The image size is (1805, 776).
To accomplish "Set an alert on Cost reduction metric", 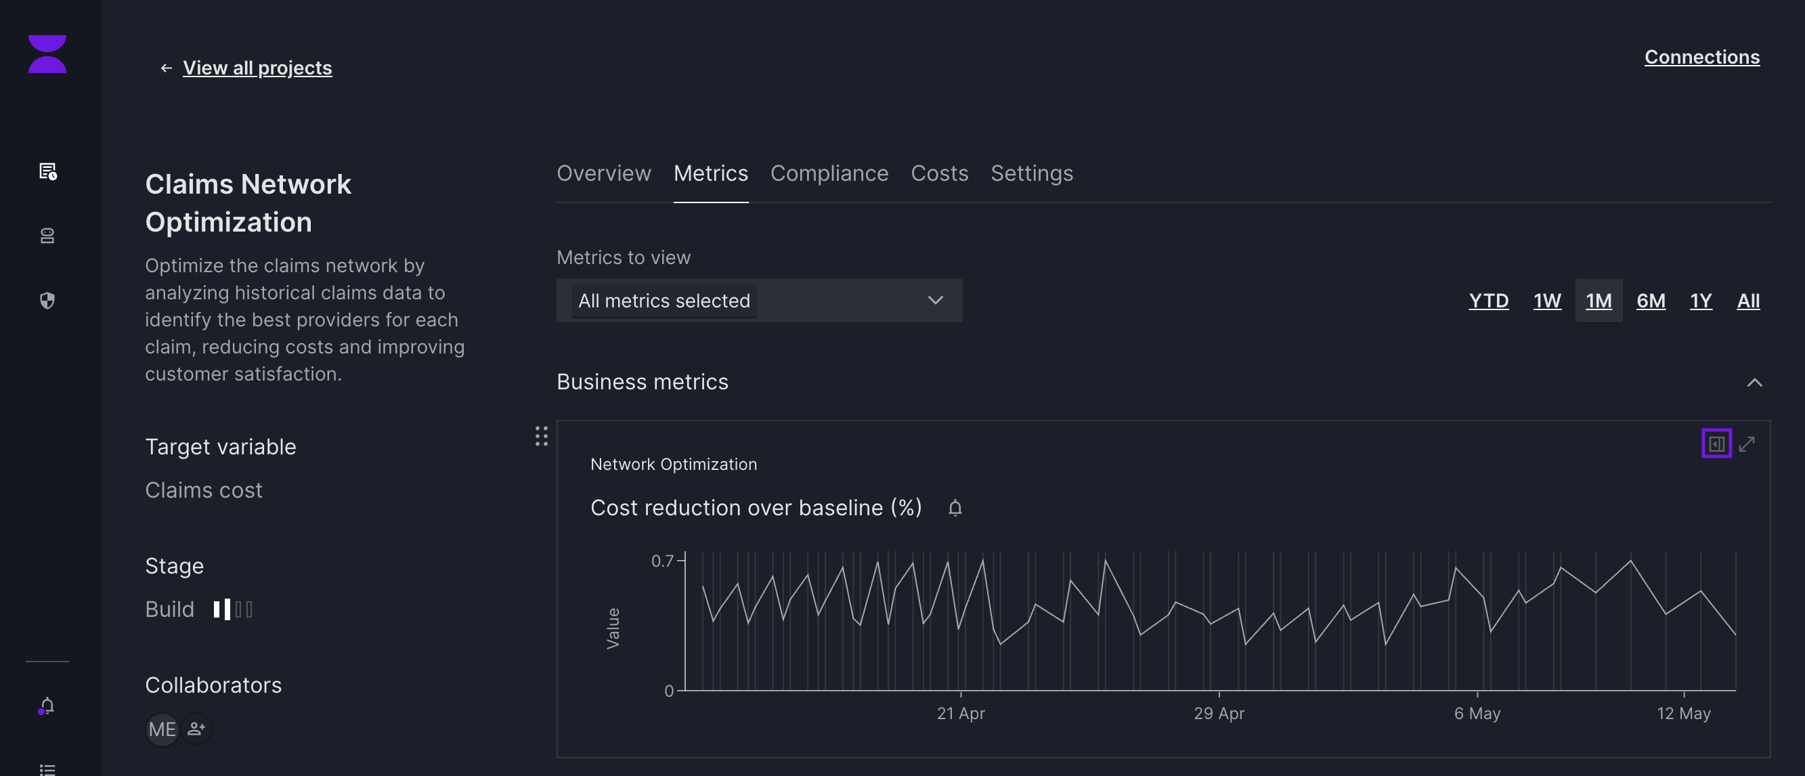I will [x=956, y=508].
